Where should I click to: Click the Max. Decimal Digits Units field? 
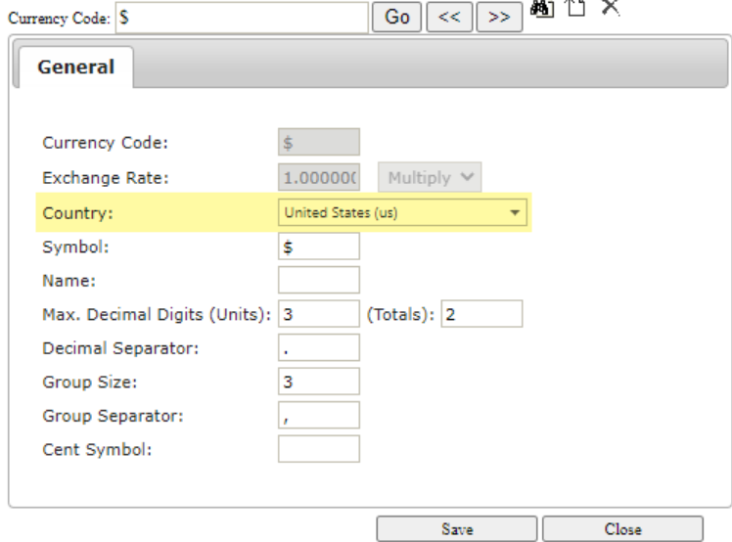(319, 314)
